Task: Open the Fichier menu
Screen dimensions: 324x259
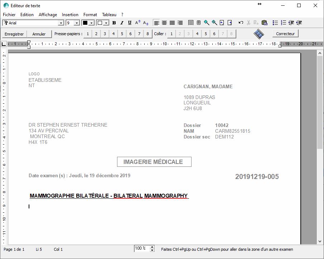Action: (9, 15)
